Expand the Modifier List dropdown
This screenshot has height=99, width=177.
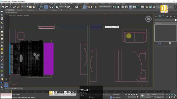[x=165, y=23]
